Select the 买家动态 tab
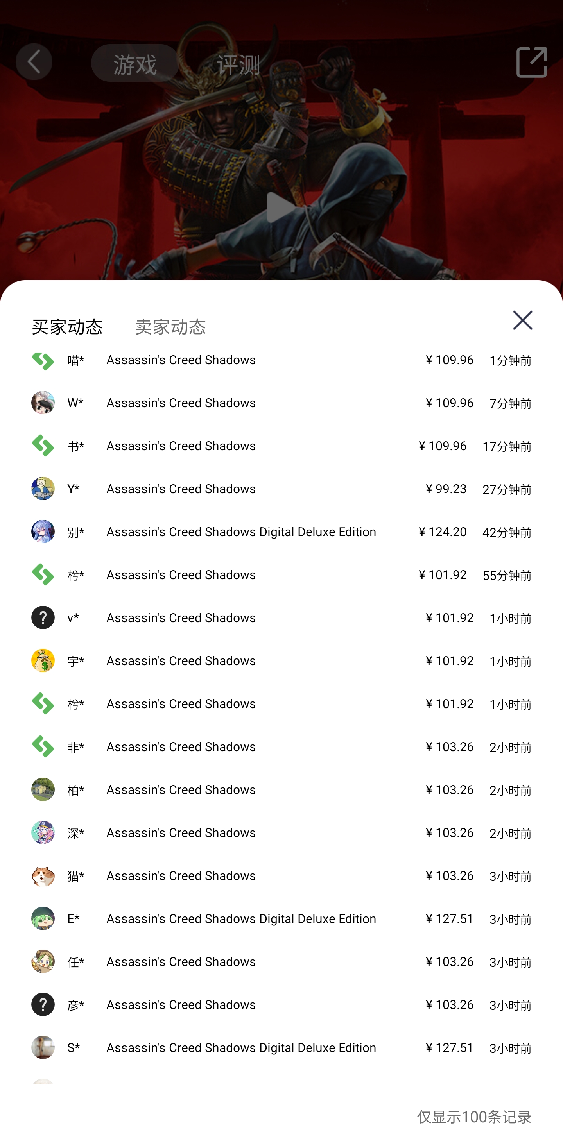Screen dimensions: 563x1147 pyautogui.click(x=67, y=327)
